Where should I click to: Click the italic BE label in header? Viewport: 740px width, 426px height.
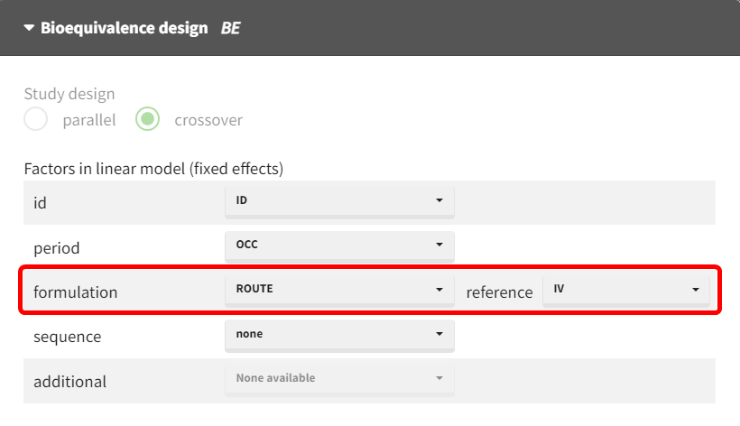(x=230, y=28)
